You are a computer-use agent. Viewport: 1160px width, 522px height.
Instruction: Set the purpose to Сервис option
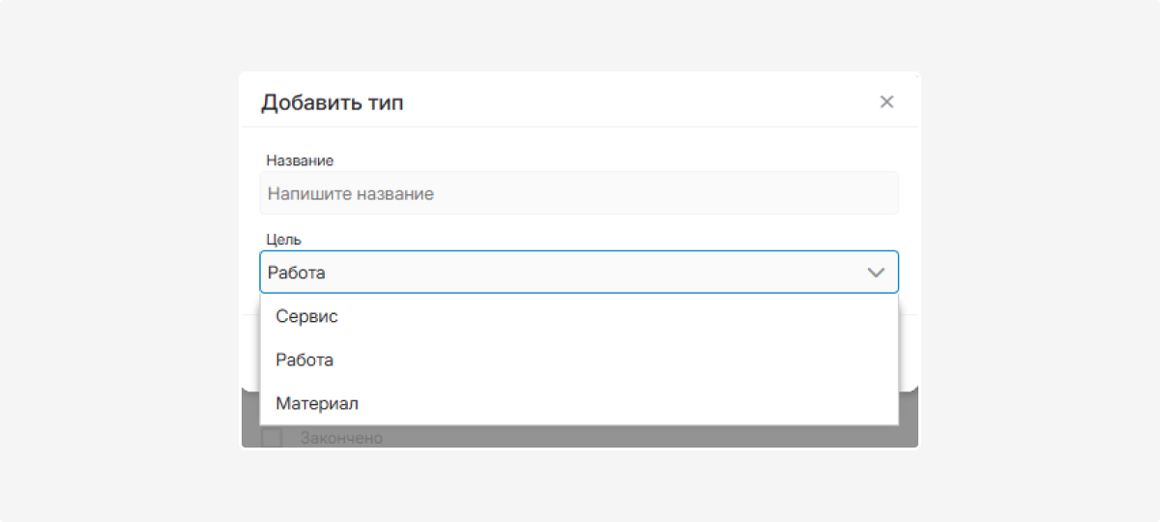pyautogui.click(x=306, y=316)
